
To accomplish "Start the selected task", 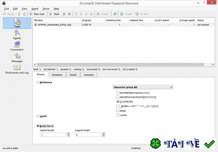I will [55, 14].
